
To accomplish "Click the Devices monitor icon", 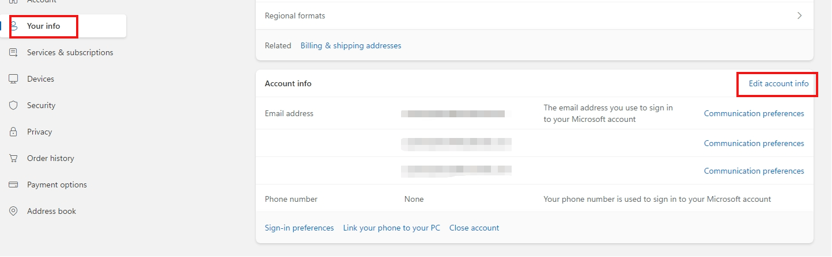I will 13,79.
